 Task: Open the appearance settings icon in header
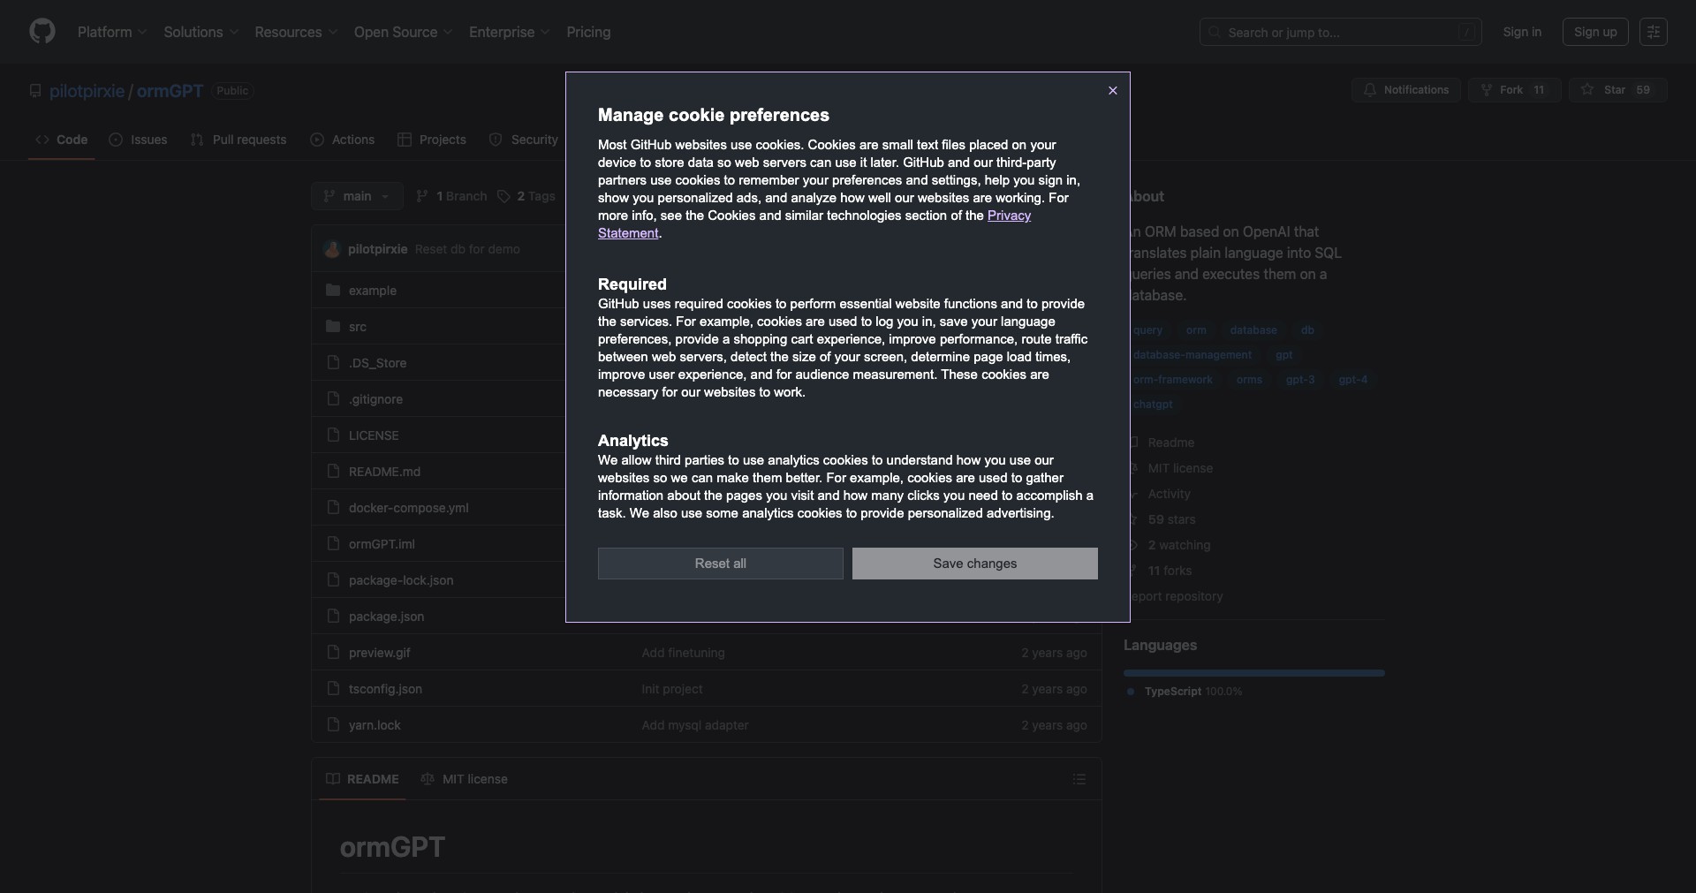click(x=1653, y=32)
